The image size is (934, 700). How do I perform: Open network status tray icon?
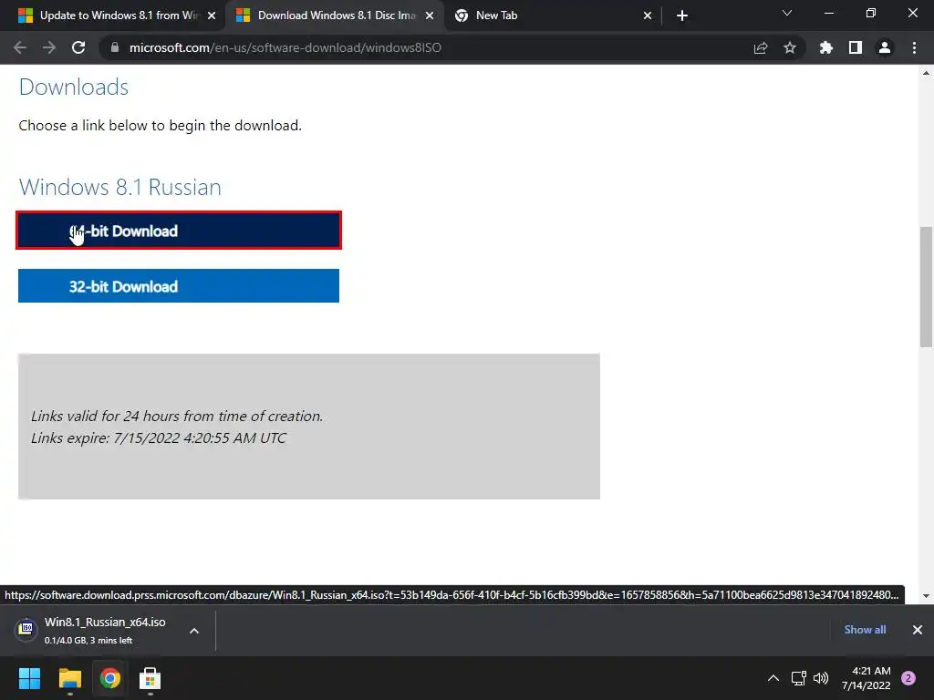point(799,678)
